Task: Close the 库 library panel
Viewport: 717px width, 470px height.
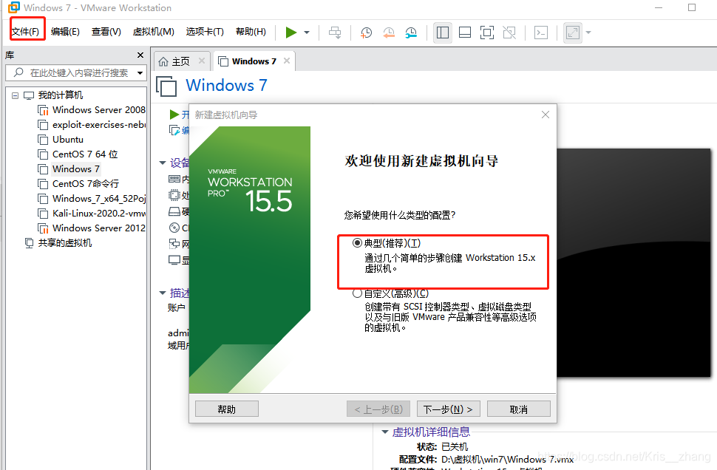Action: (x=140, y=55)
